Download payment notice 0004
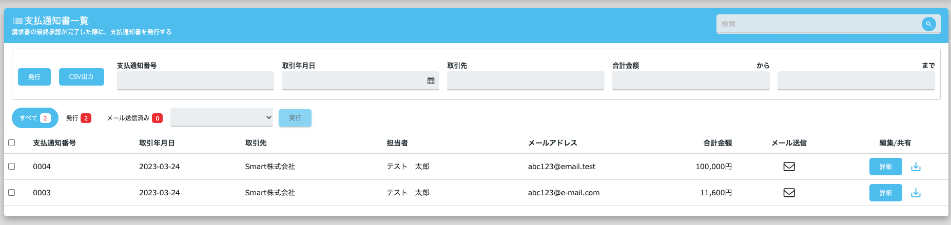The width and height of the screenshot is (951, 225). (916, 167)
